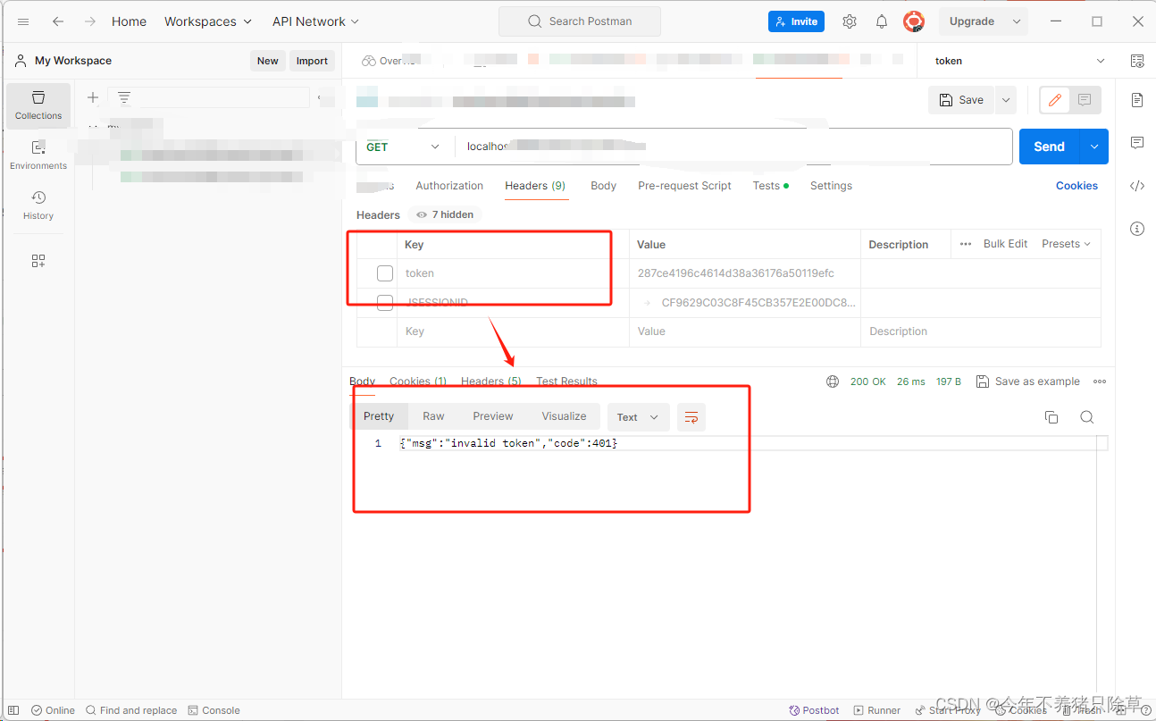Open the Collections sidebar panel
This screenshot has width=1156, height=721.
tap(38, 105)
